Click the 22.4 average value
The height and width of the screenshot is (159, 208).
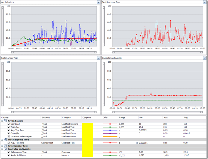[x=185, y=152]
